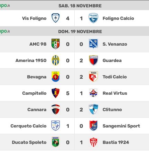
Task: Open the Todi Calcio crest
Action: coord(93,77)
